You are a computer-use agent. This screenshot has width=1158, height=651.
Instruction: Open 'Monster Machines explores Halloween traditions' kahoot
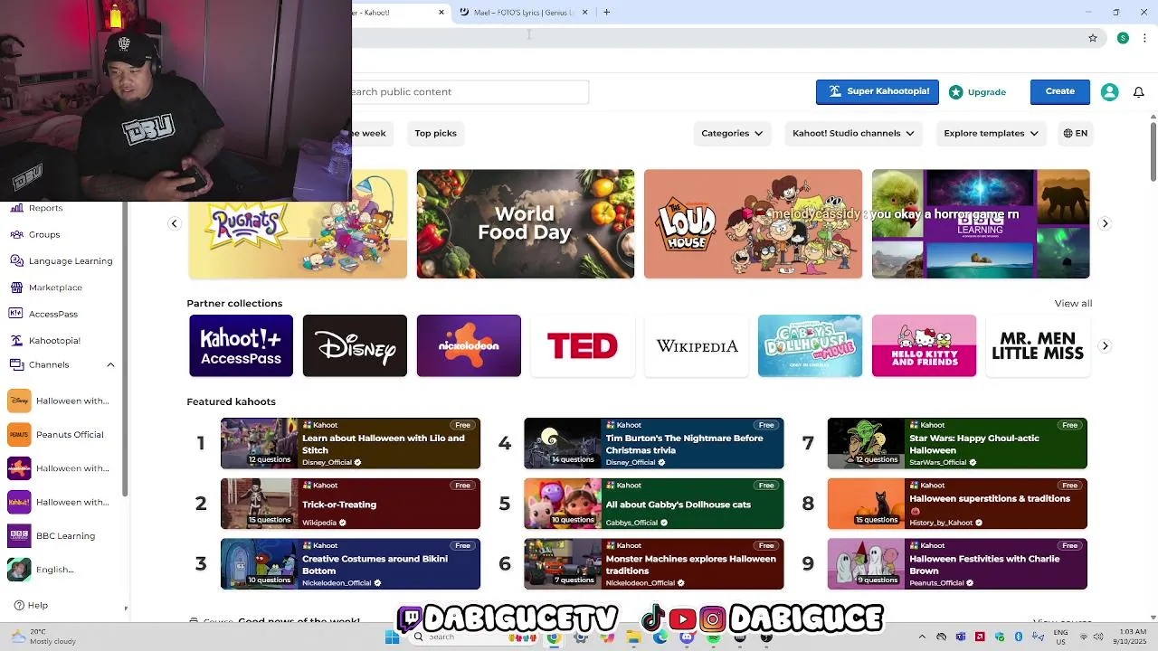point(654,564)
